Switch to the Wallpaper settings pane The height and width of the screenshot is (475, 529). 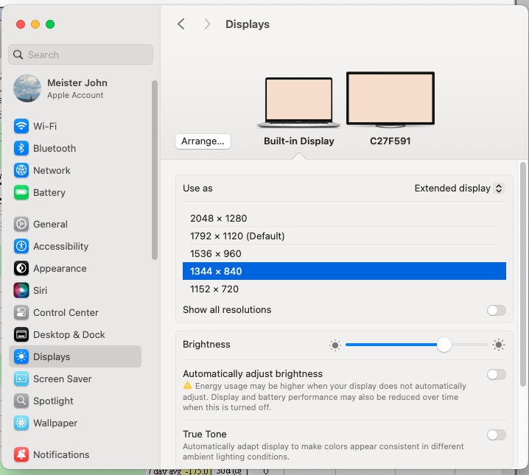[x=55, y=423]
